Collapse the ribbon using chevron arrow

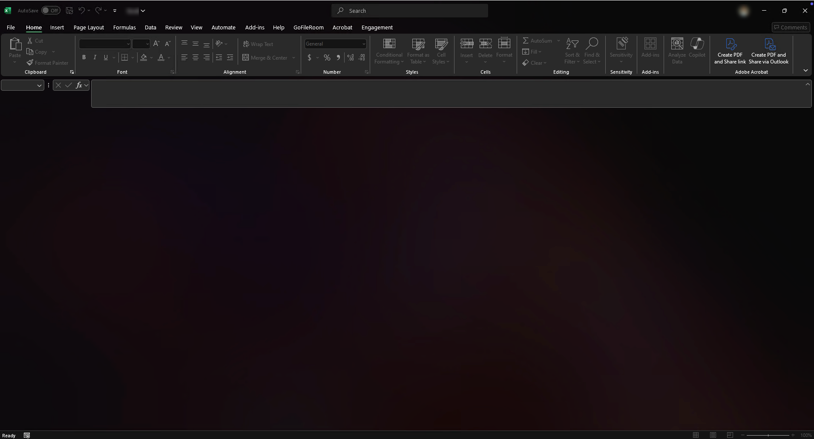click(805, 70)
